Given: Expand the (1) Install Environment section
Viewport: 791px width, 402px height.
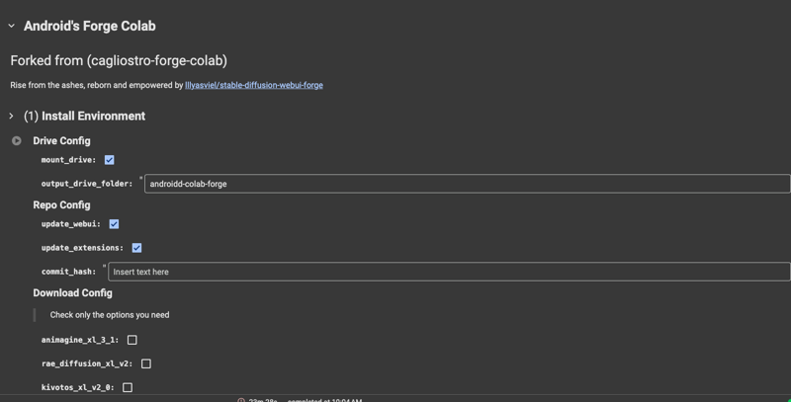Looking at the screenshot, I should tap(11, 116).
